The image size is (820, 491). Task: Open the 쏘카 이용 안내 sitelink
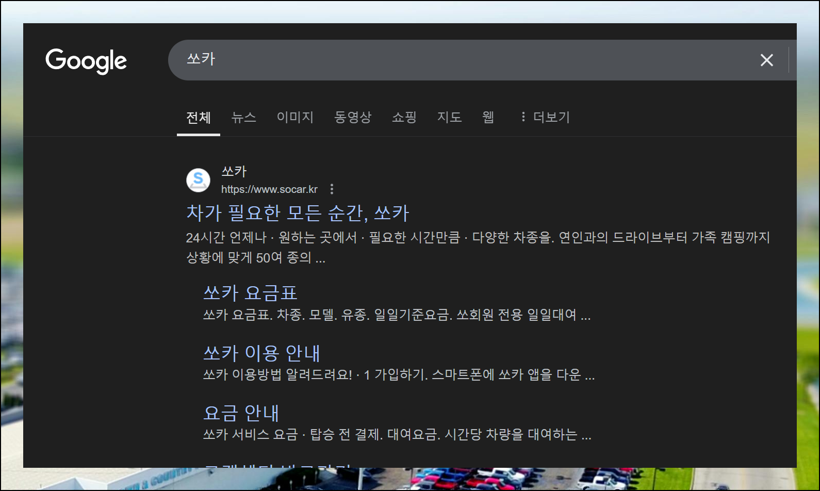[261, 353]
